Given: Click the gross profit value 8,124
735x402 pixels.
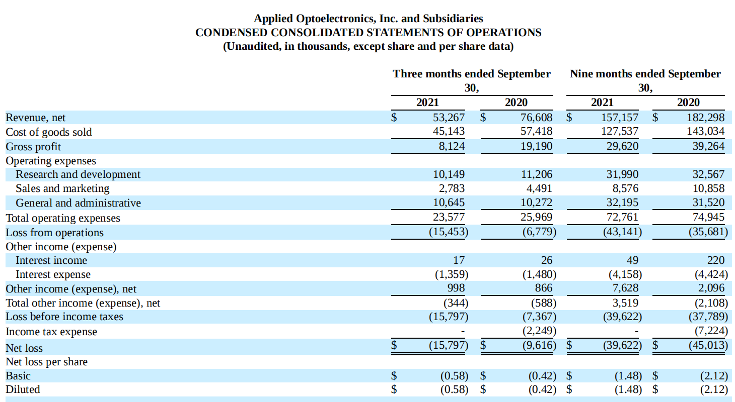Looking at the screenshot, I should coord(452,146).
